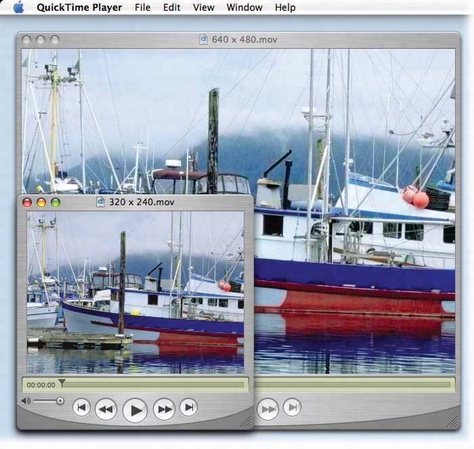
Task: Play the 320 x 240.mov movie
Action: (135, 410)
